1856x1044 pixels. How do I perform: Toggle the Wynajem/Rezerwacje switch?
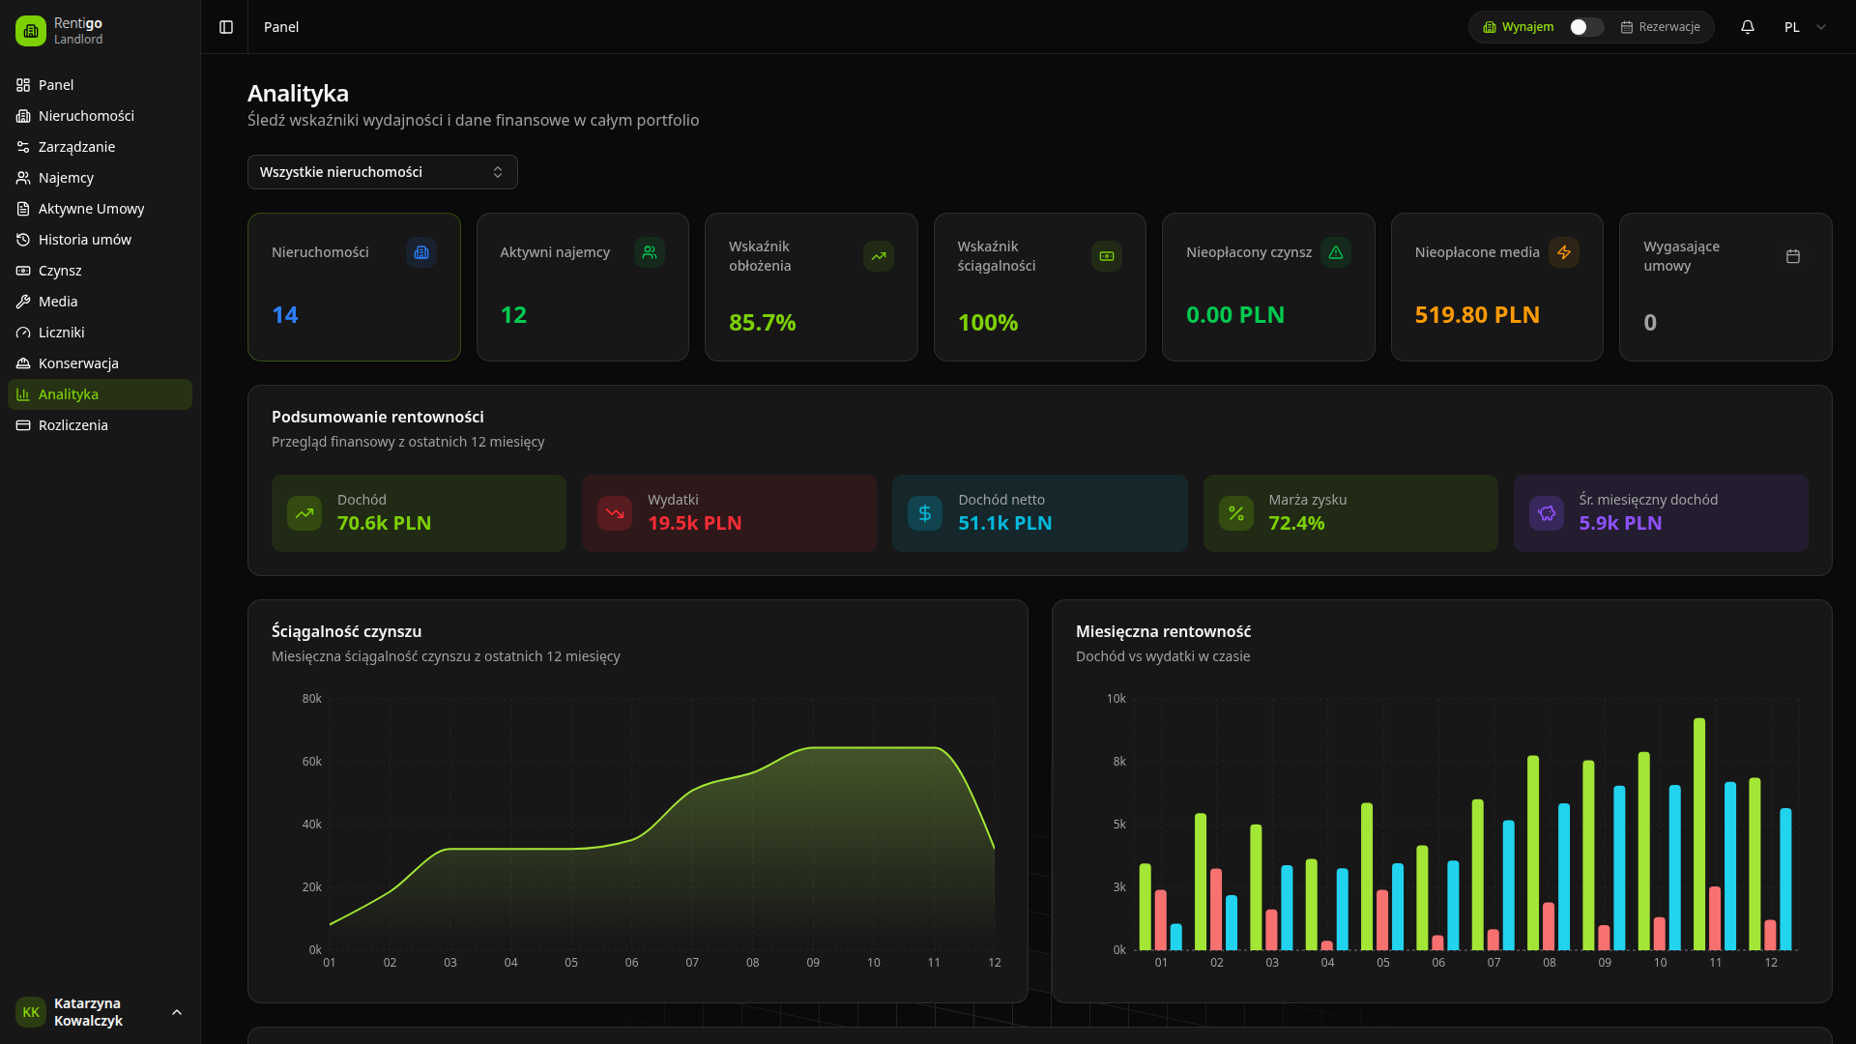(x=1585, y=27)
